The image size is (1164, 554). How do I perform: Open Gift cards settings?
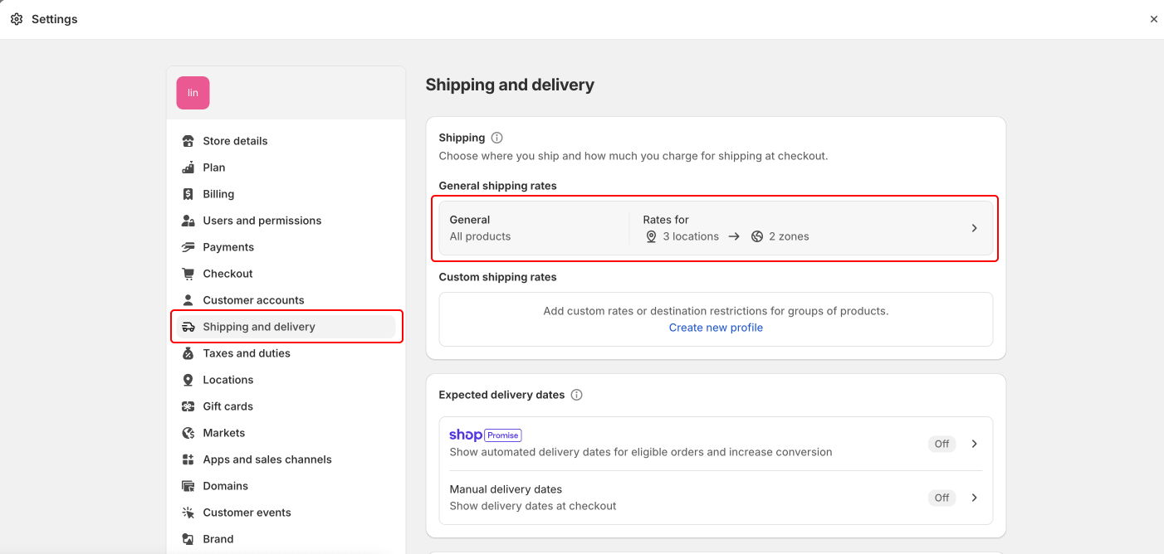point(286,406)
